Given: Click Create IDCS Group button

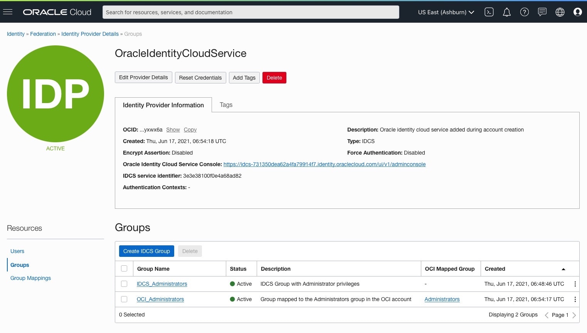Looking at the screenshot, I should tap(146, 251).
